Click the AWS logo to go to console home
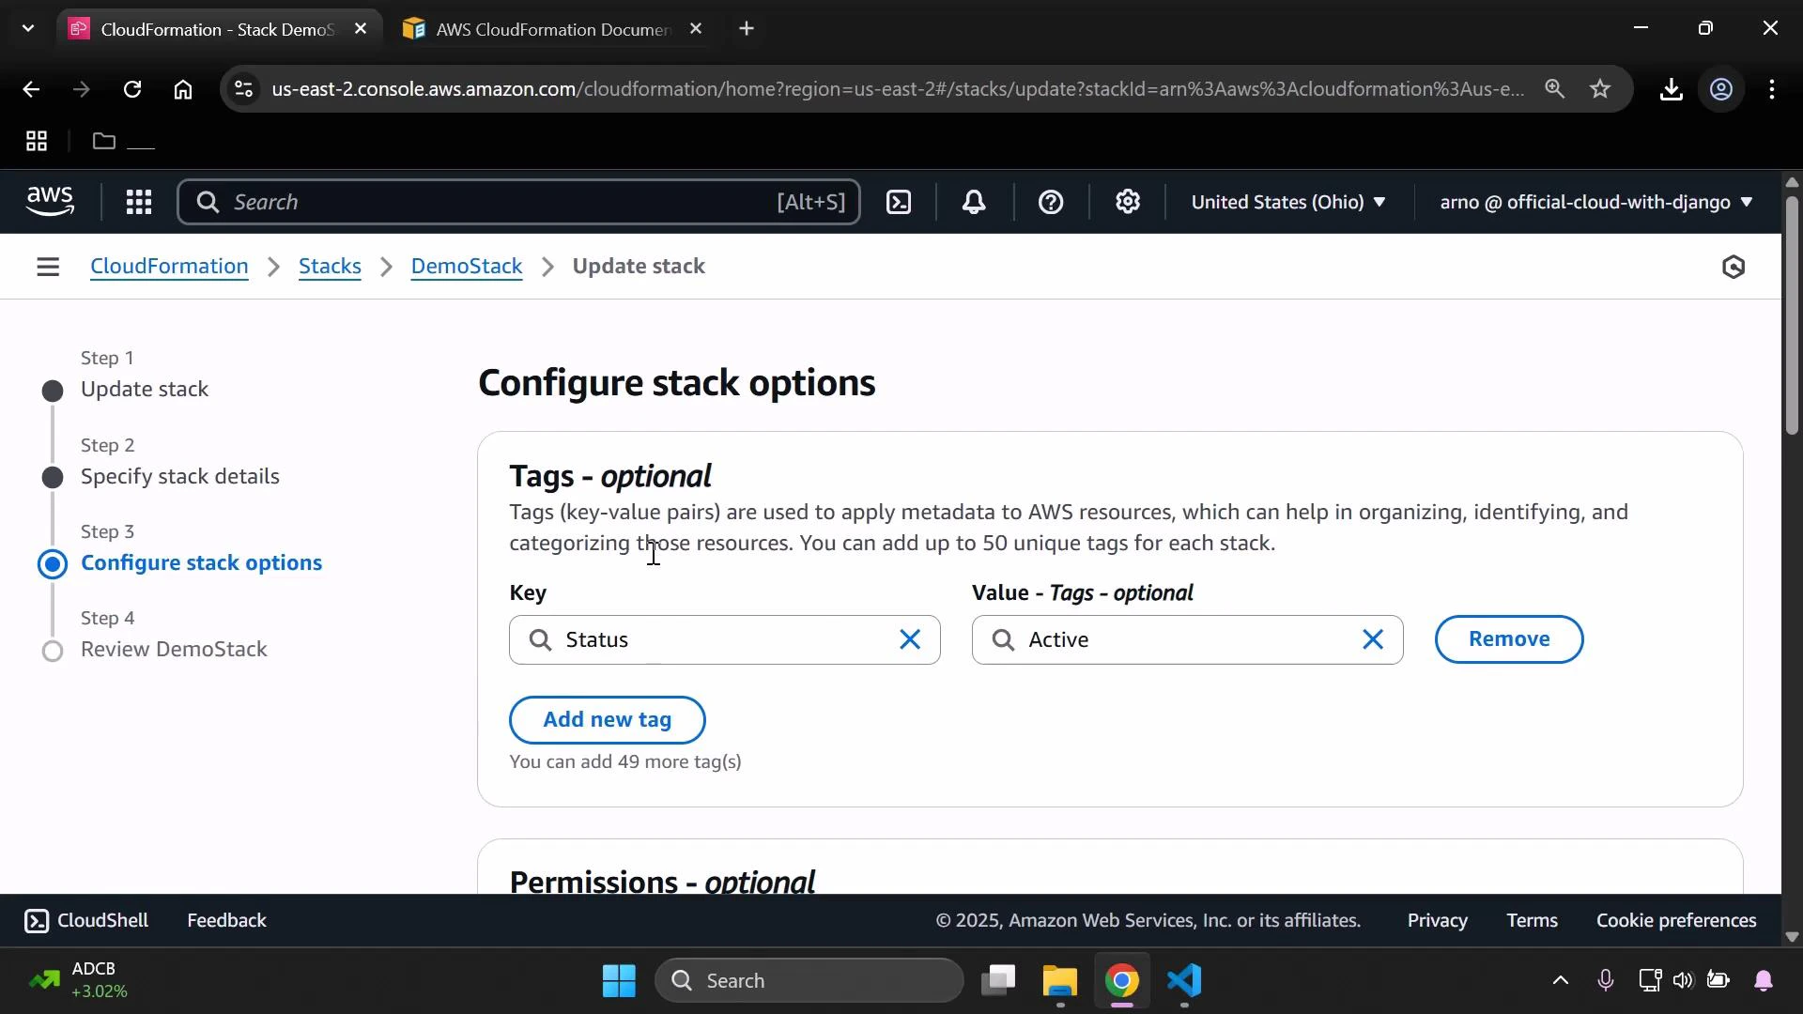 [x=50, y=201]
